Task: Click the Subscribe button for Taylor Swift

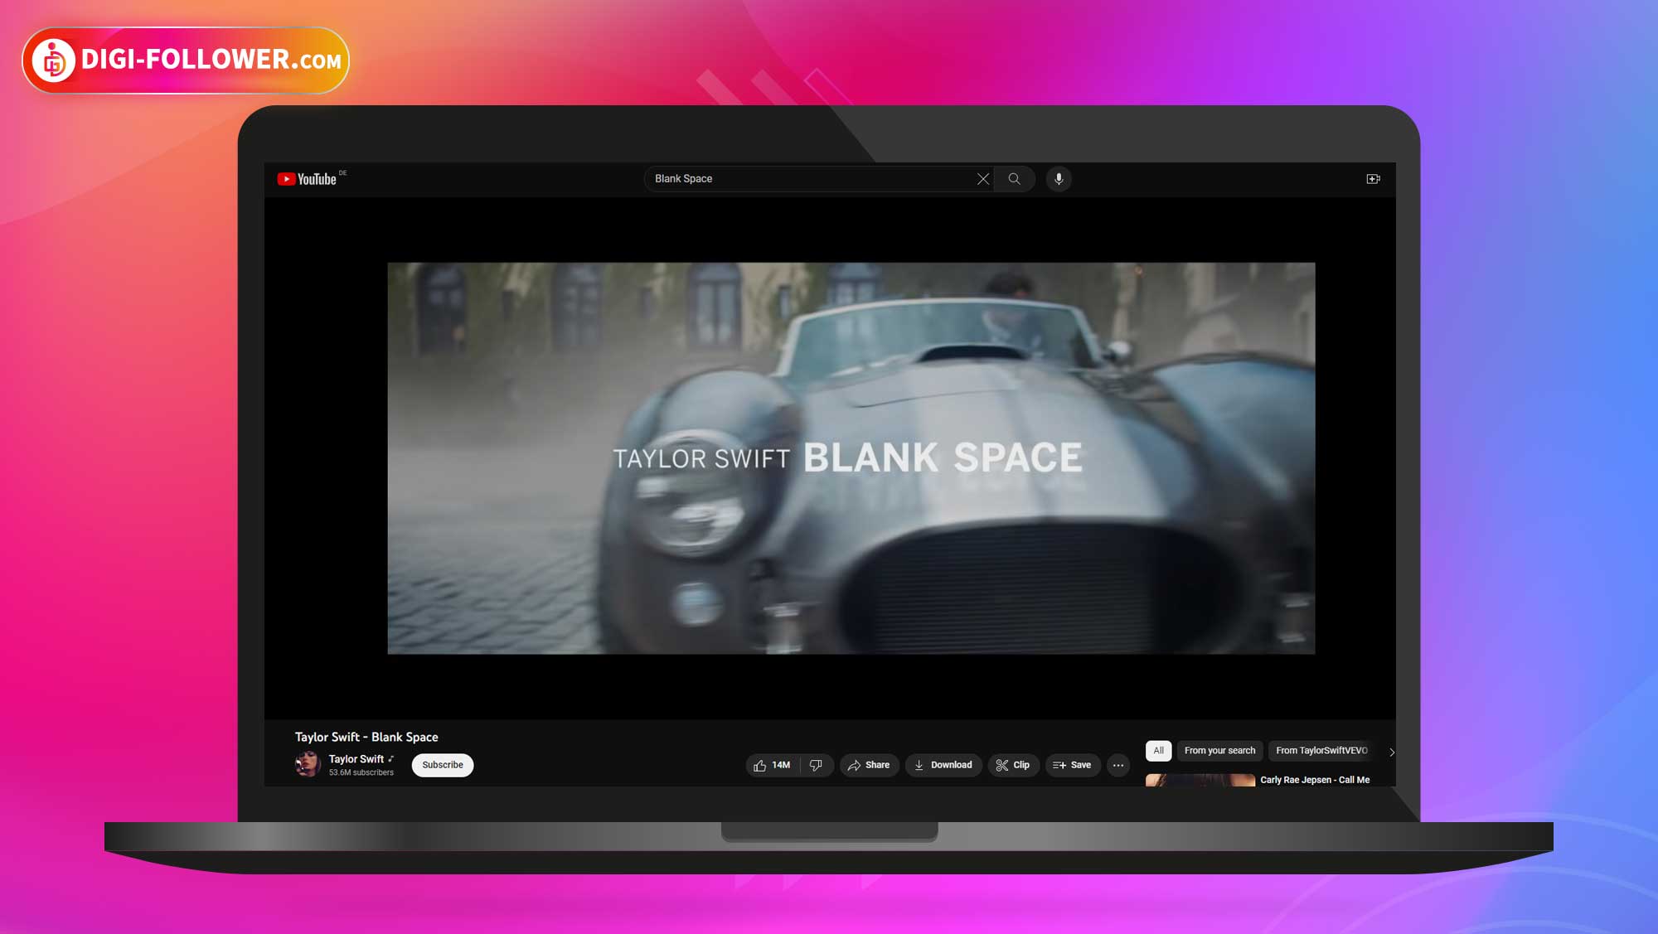Action: pyautogui.click(x=442, y=764)
